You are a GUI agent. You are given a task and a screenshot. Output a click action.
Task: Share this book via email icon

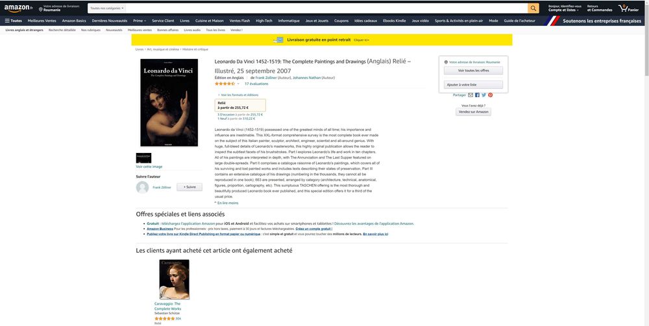(471, 95)
